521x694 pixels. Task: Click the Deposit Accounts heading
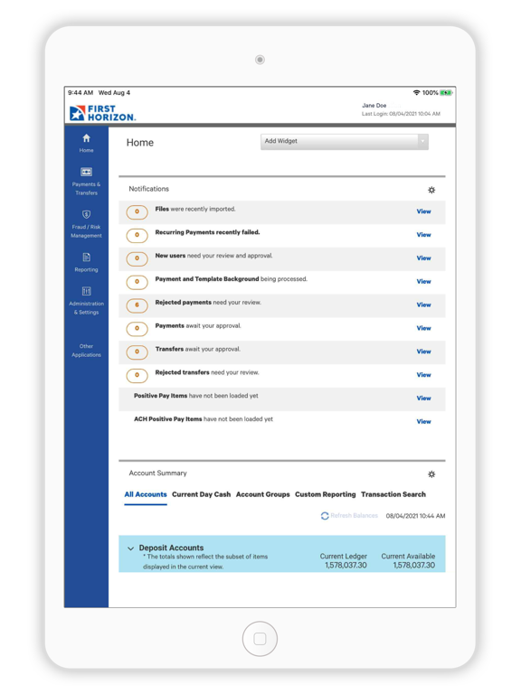point(171,548)
